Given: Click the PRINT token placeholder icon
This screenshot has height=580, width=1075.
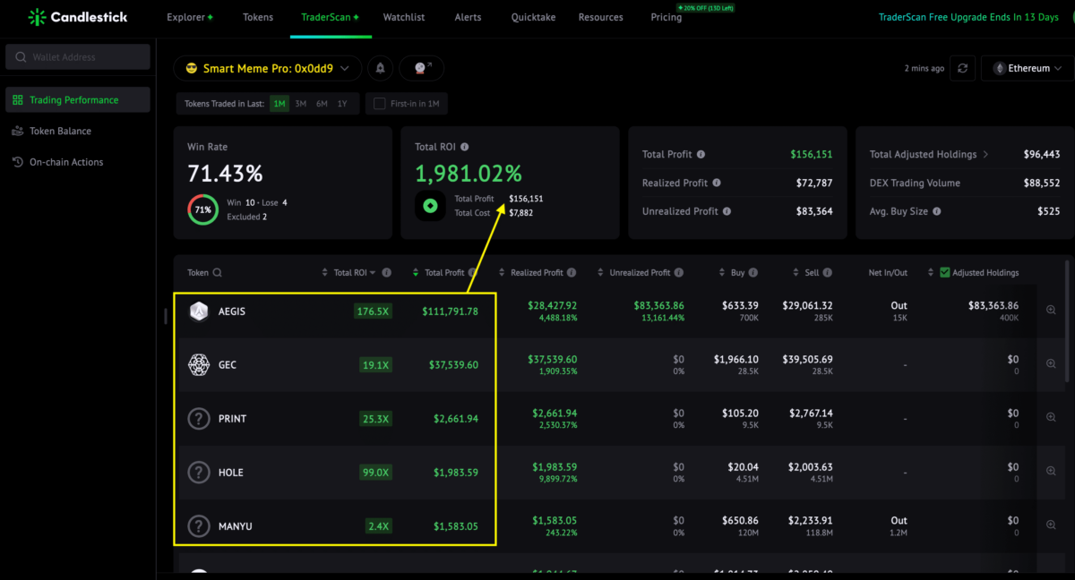Looking at the screenshot, I should tap(199, 419).
